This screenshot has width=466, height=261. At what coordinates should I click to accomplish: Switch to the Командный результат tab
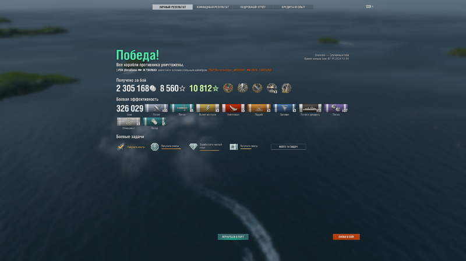pos(213,7)
